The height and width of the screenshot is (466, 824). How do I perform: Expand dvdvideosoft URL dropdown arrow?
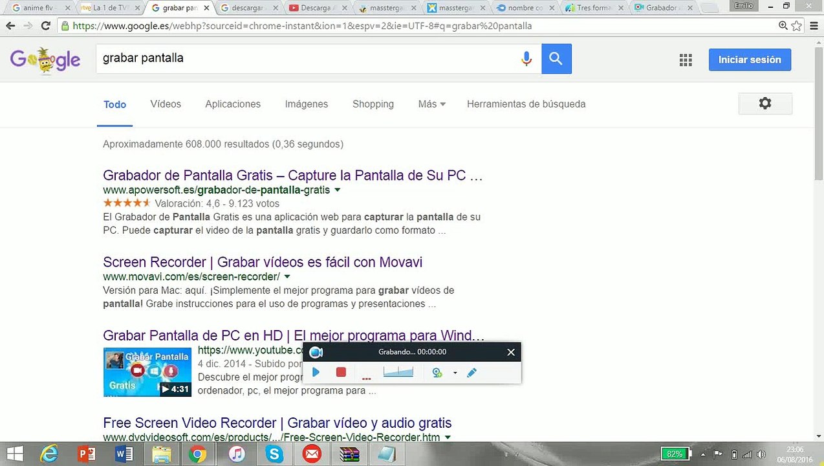447,438
